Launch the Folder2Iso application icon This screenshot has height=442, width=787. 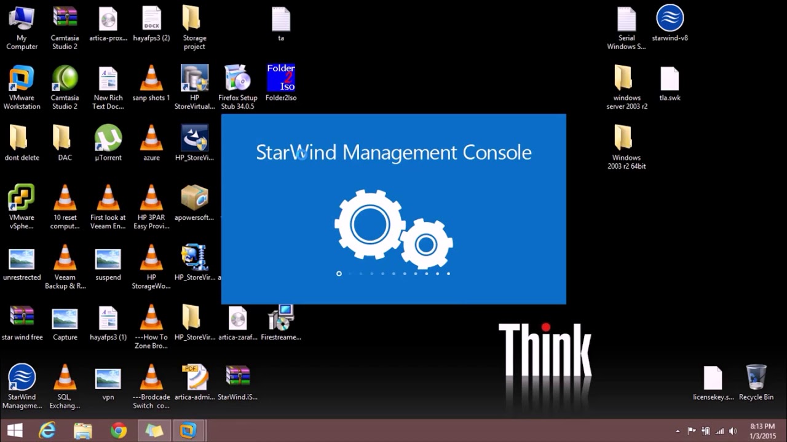pyautogui.click(x=281, y=84)
